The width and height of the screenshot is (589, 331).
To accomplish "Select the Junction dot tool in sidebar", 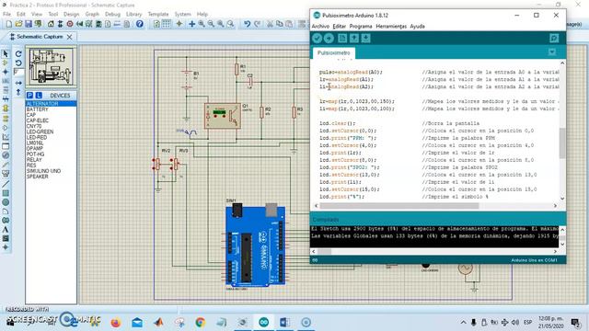I will (6, 72).
